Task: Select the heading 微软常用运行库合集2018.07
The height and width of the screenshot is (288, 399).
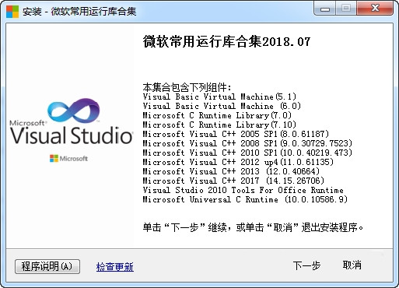Action: tap(226, 42)
